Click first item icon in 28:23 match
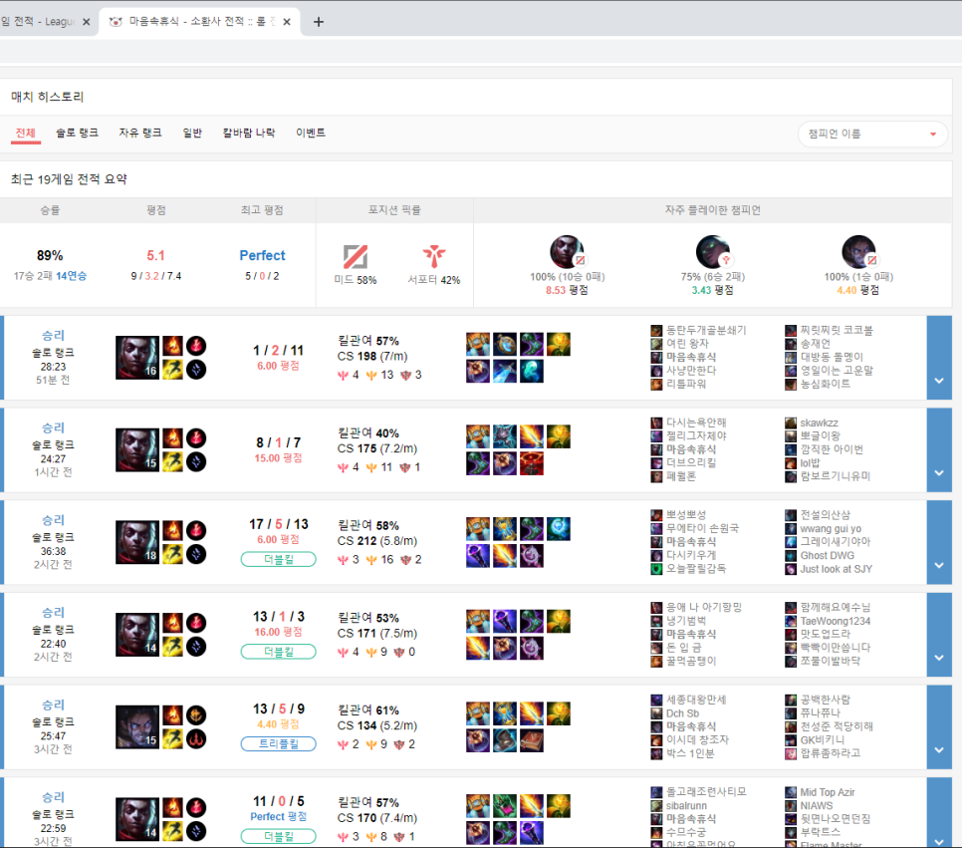962x848 pixels. click(x=478, y=345)
